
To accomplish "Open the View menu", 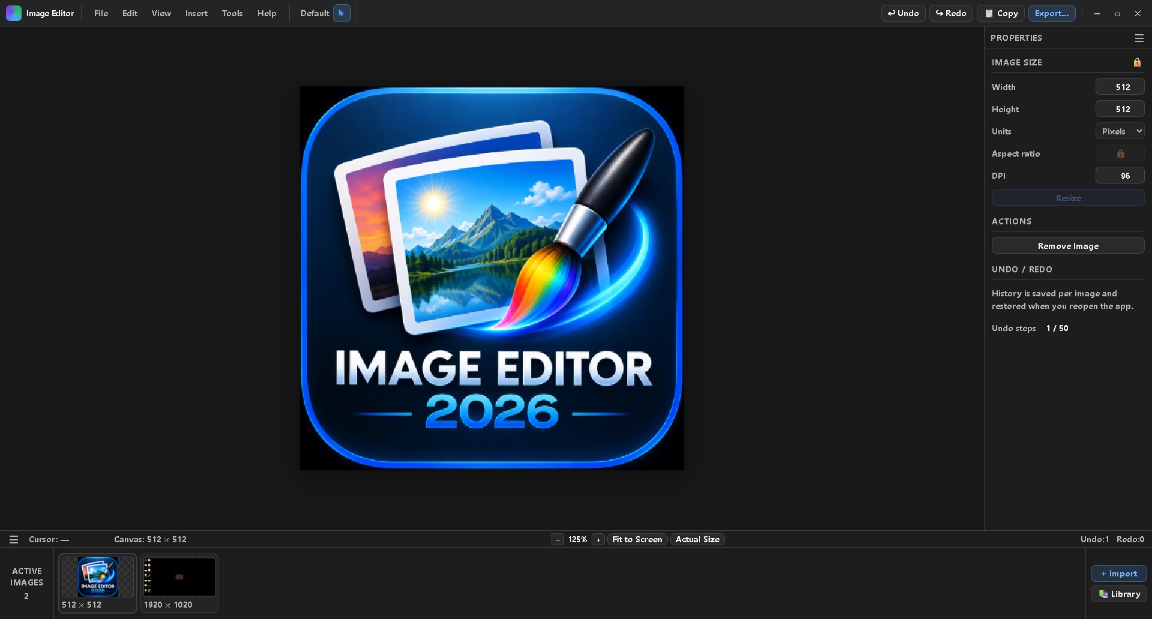I will coord(161,13).
